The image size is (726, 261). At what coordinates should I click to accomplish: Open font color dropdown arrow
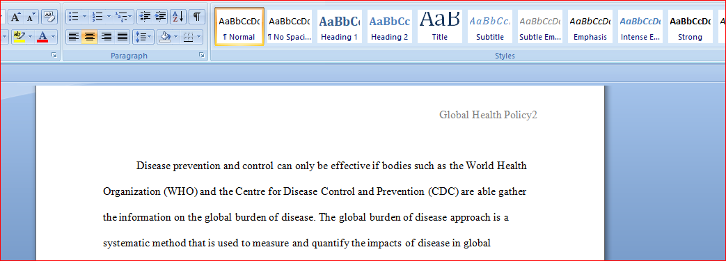pyautogui.click(x=53, y=36)
